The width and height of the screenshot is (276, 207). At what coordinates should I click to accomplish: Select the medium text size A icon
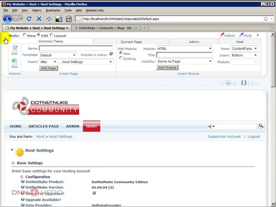pos(228,83)
